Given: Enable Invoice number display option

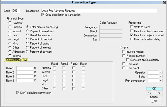Looking at the screenshot, I should [x=124, y=52].
